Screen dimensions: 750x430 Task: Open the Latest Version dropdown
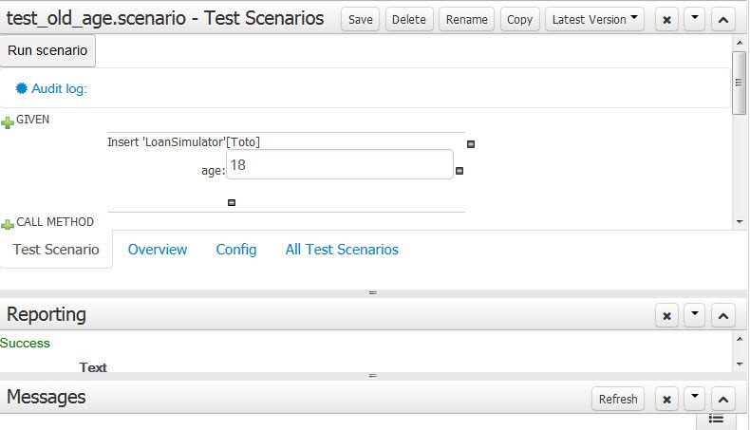click(594, 19)
